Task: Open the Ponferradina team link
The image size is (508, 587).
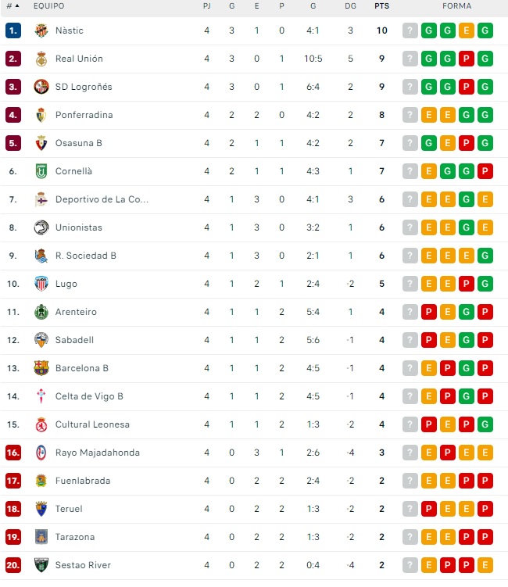Action: coord(84,115)
